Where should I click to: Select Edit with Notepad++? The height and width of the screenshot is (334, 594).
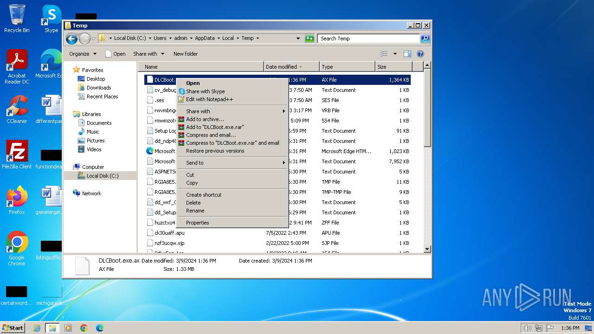232,99
